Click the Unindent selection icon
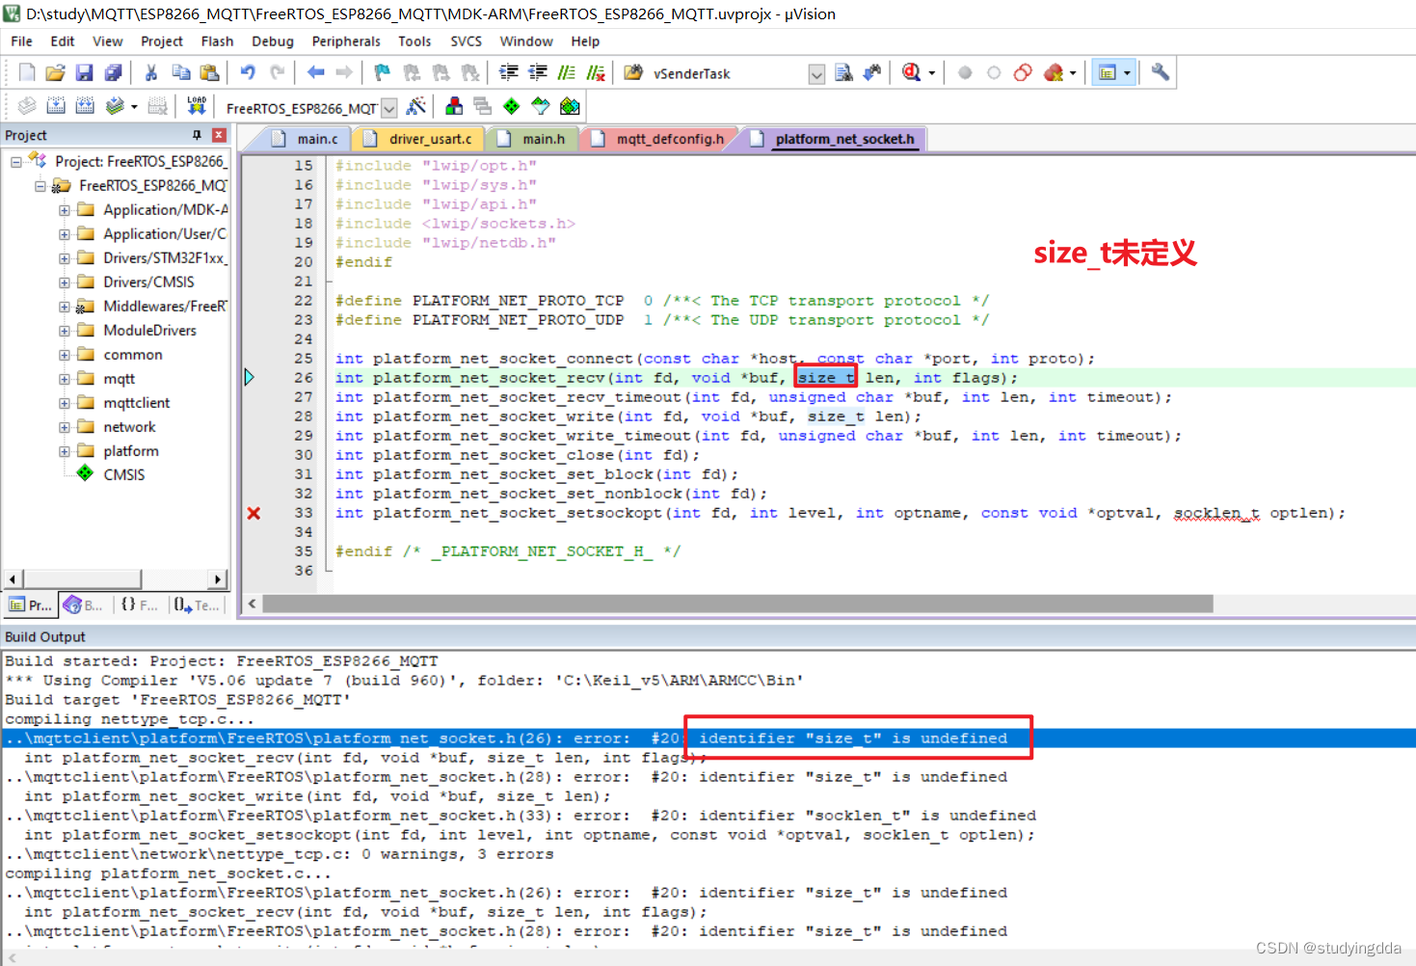Image resolution: width=1416 pixels, height=966 pixels. (x=538, y=72)
